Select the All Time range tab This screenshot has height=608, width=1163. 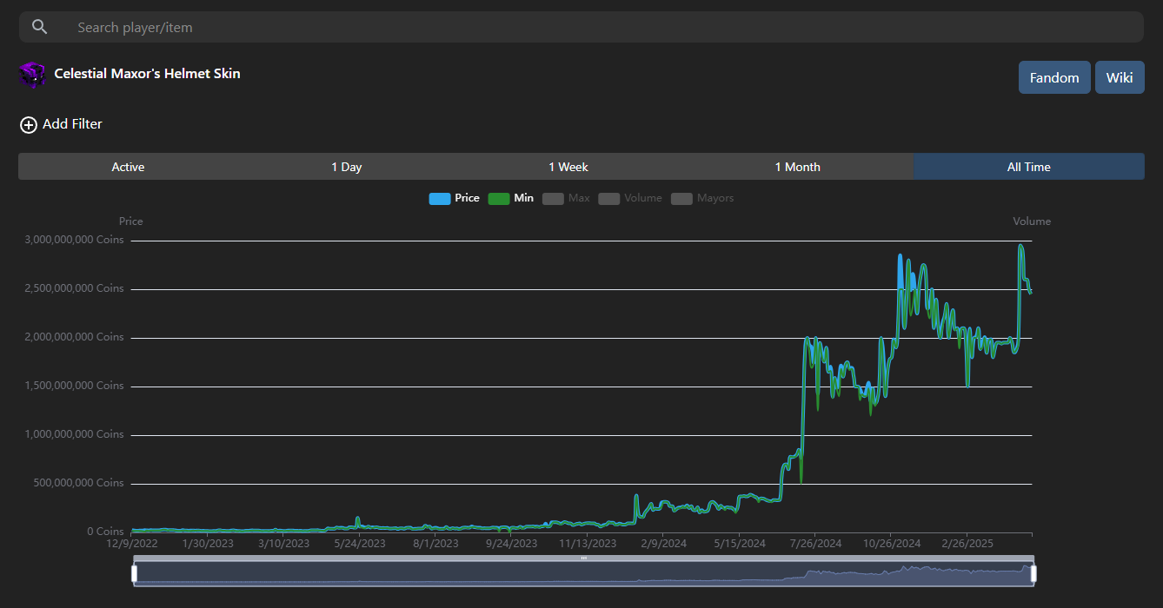(x=1029, y=167)
